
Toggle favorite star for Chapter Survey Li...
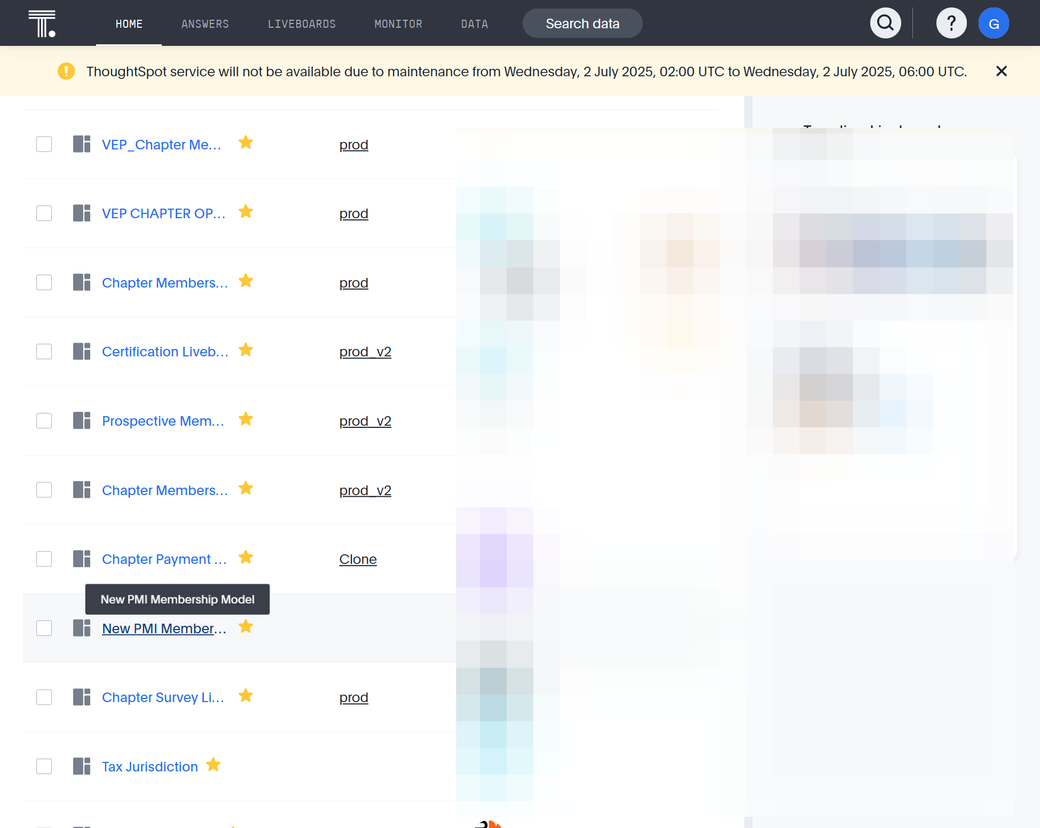click(x=246, y=696)
